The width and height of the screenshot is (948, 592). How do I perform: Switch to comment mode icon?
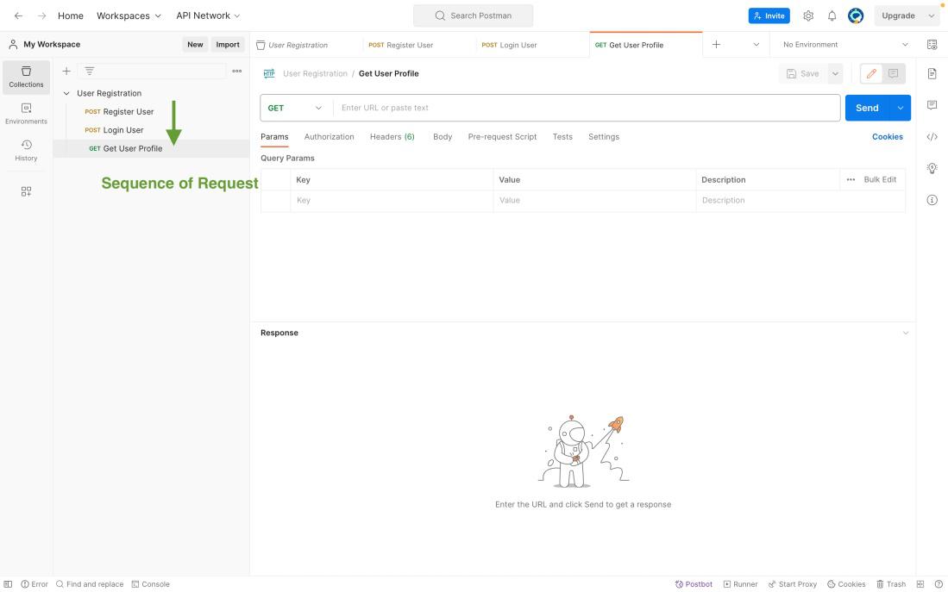(x=893, y=74)
